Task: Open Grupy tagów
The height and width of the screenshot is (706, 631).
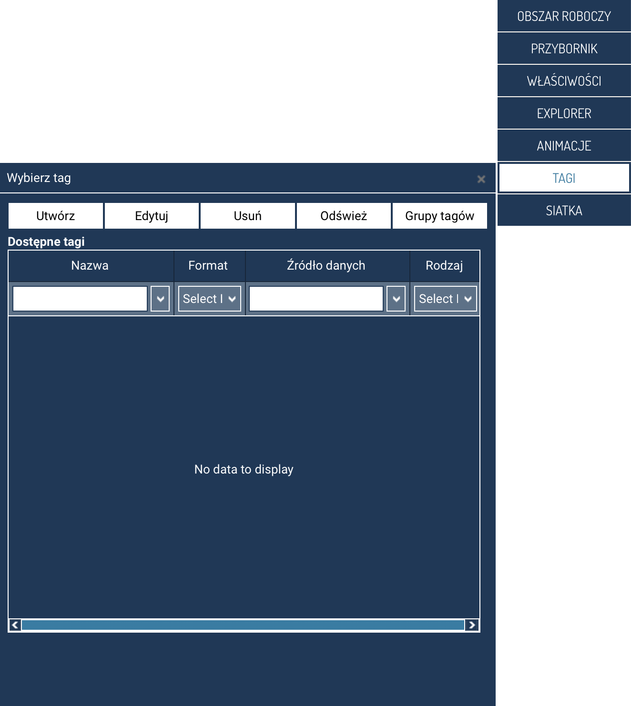Action: click(x=439, y=216)
